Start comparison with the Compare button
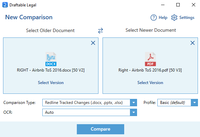Screen dimensions: 200x137 pos(101,129)
